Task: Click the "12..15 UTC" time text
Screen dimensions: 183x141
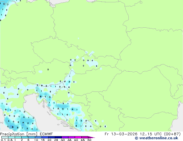Action: [x=151, y=134]
